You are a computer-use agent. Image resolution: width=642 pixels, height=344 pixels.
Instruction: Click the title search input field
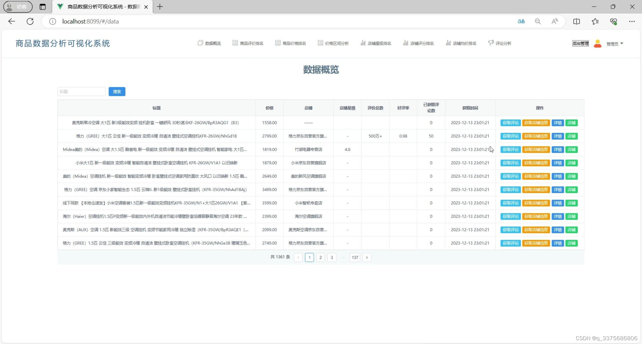[81, 91]
